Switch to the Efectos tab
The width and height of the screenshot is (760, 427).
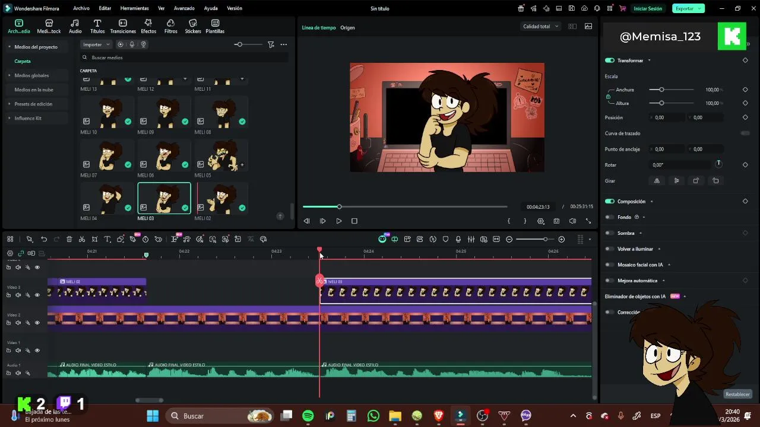[148, 26]
